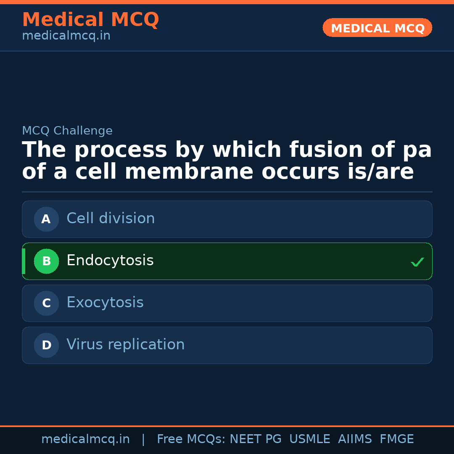Screen dimensions: 454x454
Task: Click the orange MEDICAL MCQ badge
Action: pyautogui.click(x=377, y=28)
